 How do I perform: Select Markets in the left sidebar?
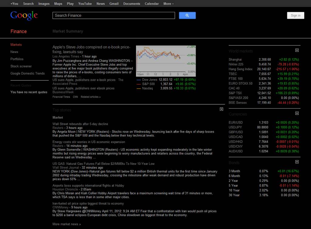(x=16, y=45)
